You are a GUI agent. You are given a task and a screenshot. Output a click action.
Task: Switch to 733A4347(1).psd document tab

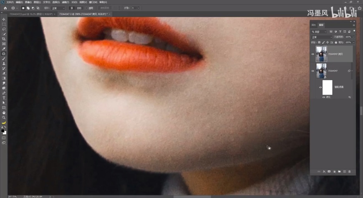31,14
